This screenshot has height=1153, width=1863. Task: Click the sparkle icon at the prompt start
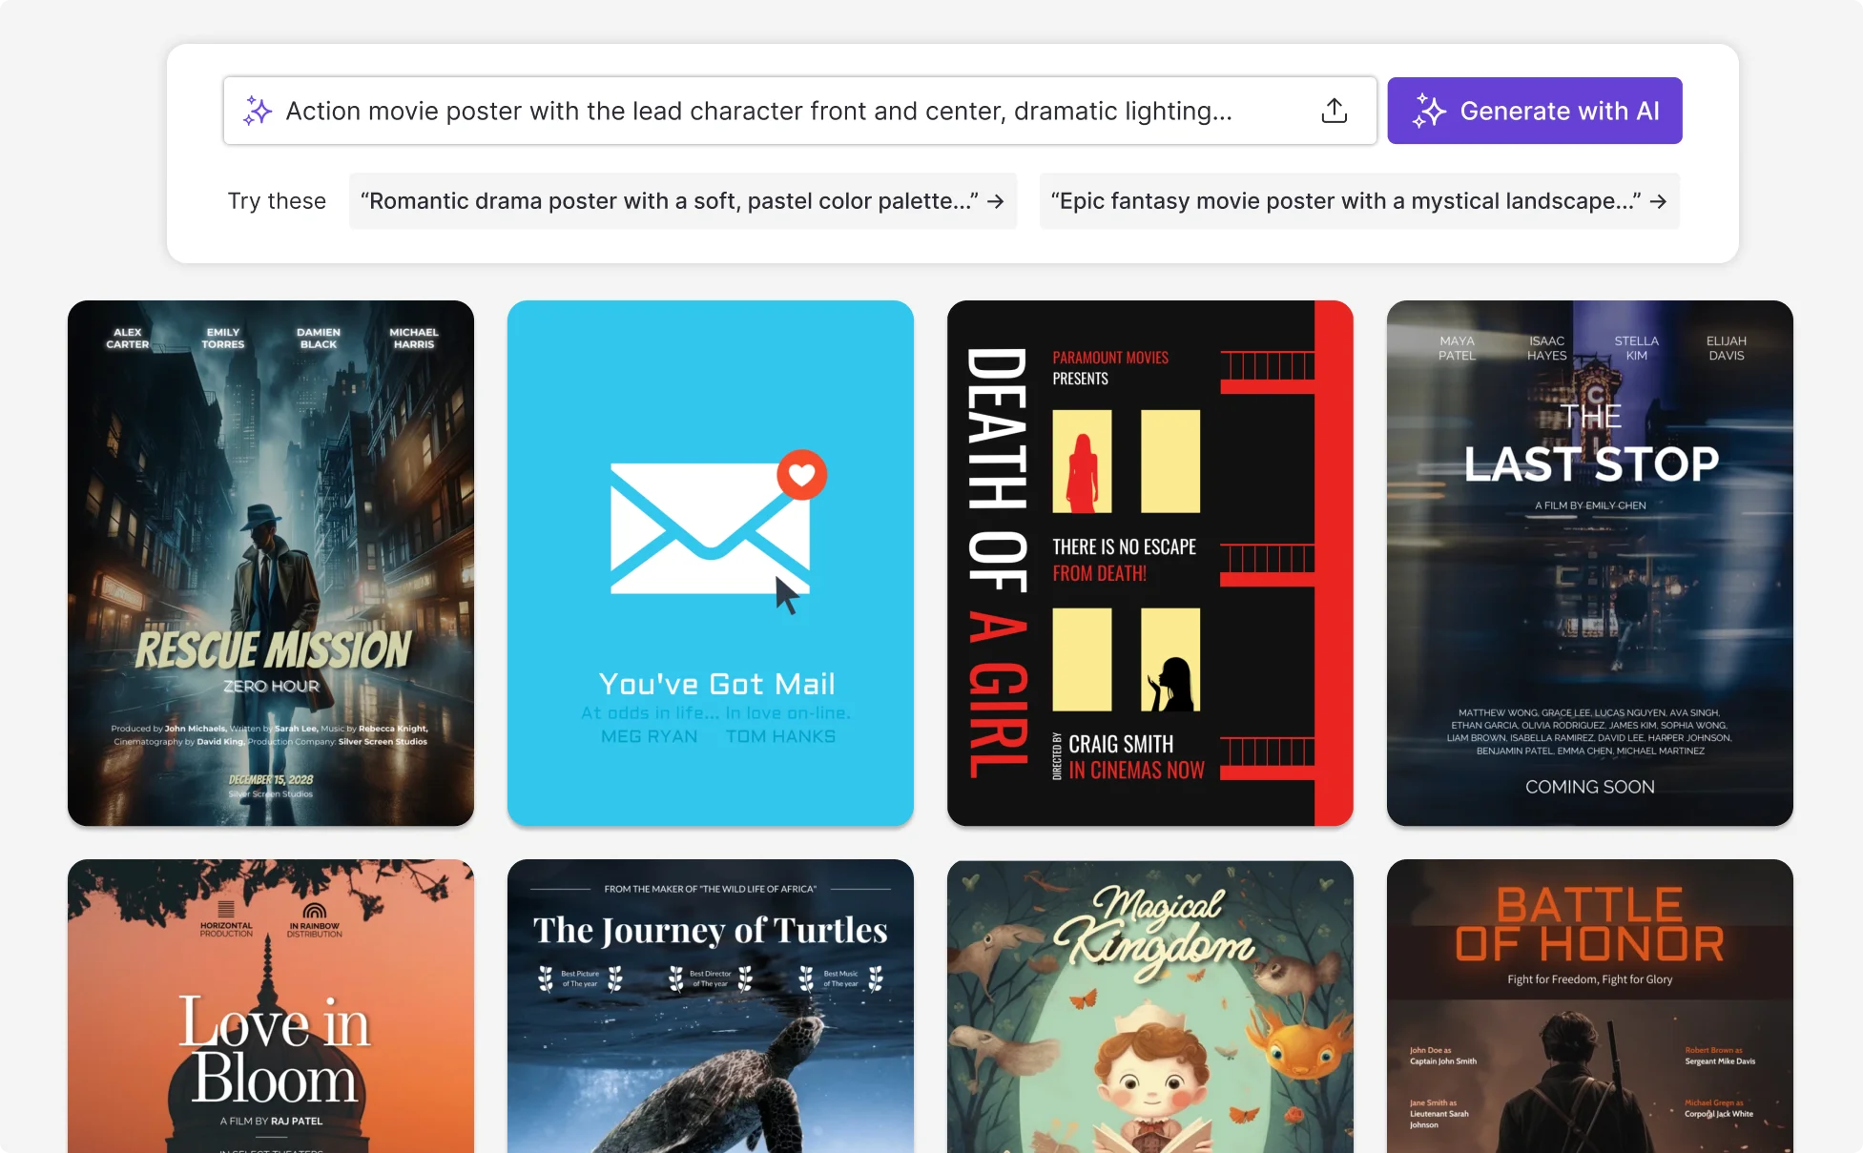tap(258, 111)
